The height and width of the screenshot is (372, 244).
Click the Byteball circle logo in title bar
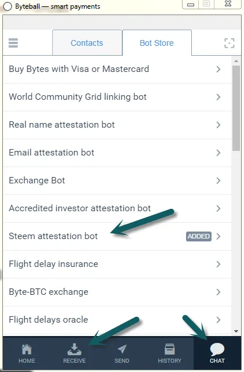click(8, 6)
